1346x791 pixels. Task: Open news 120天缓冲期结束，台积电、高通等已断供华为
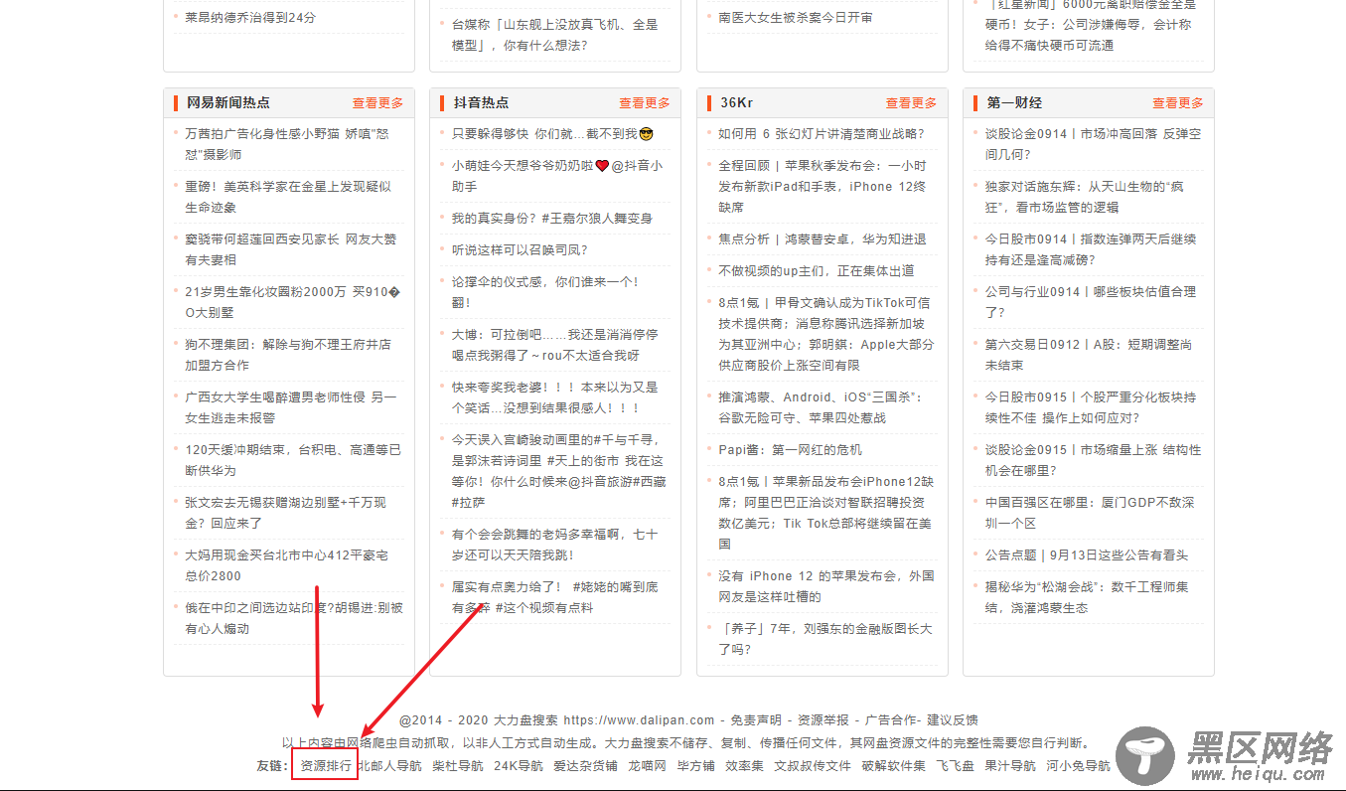293,460
